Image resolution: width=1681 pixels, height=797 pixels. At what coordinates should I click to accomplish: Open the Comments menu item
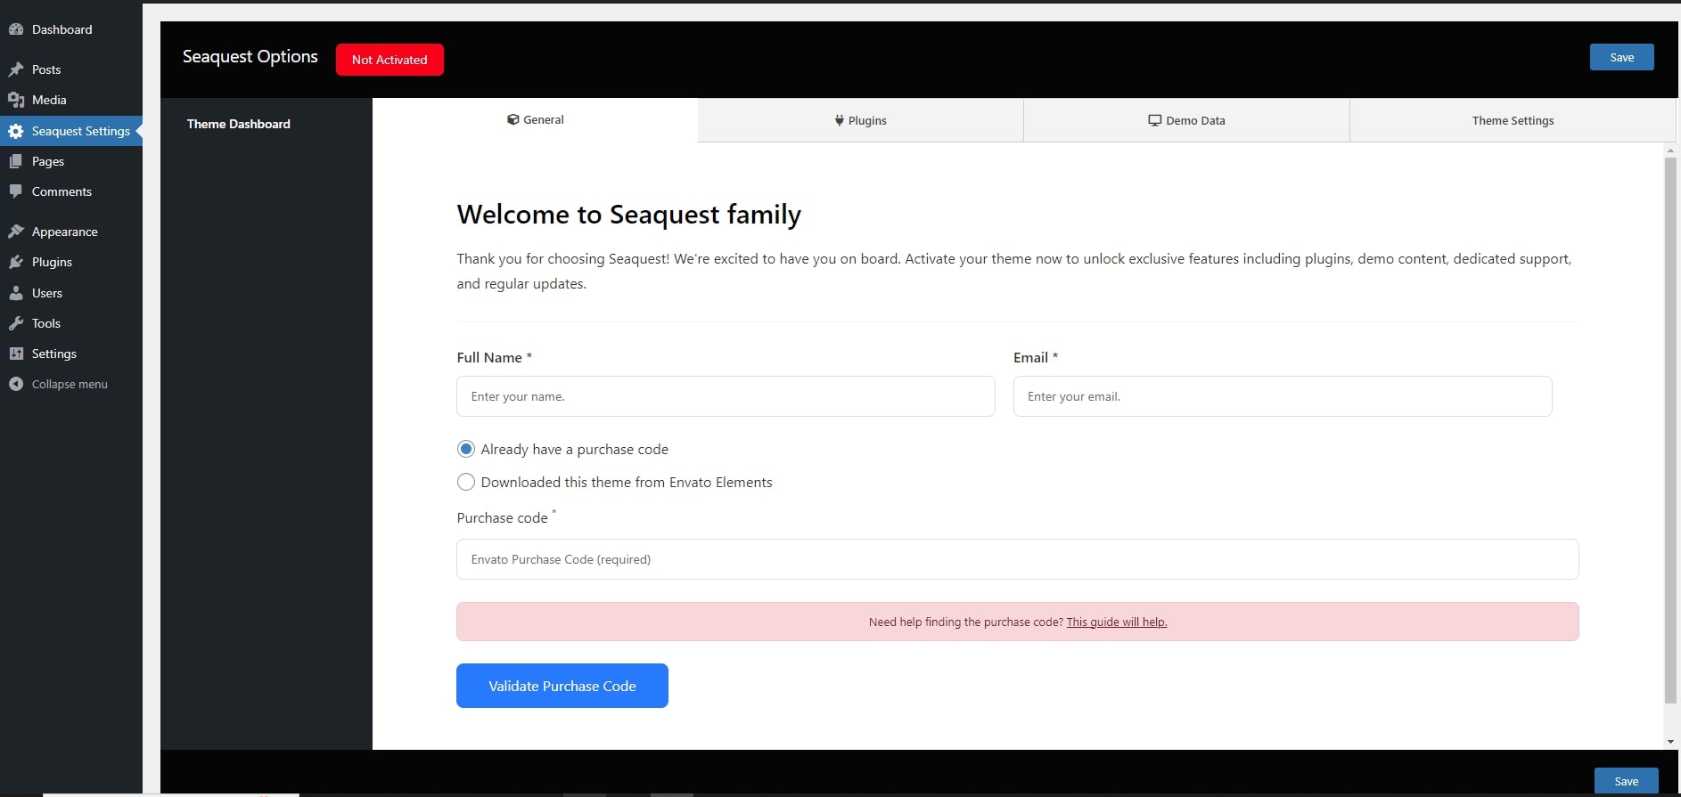[x=71, y=191]
